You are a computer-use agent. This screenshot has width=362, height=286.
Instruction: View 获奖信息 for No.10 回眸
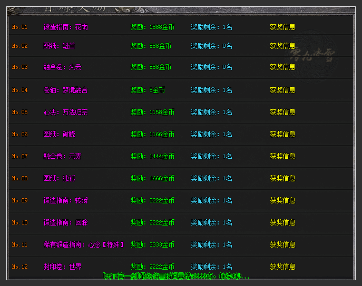[x=282, y=222]
